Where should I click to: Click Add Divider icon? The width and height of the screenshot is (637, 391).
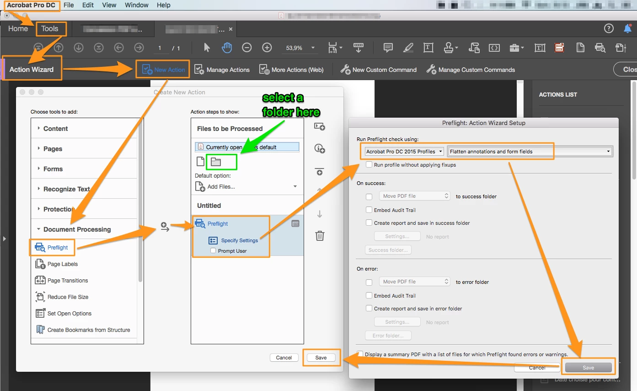click(320, 171)
